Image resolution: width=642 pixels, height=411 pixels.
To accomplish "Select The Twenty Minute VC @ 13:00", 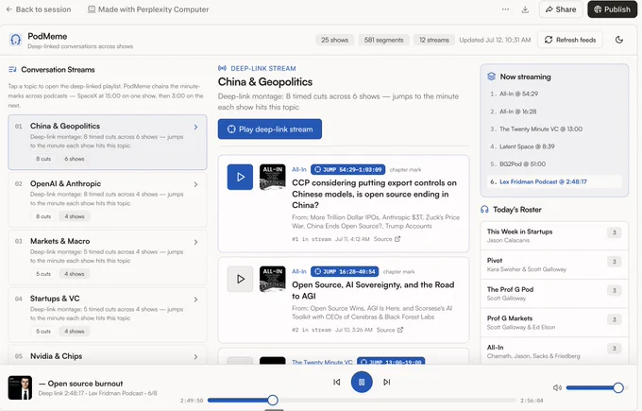I will [555, 129].
